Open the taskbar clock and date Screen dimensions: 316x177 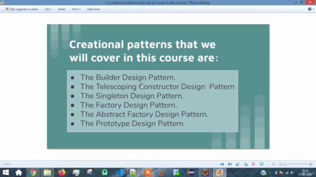tap(305, 173)
